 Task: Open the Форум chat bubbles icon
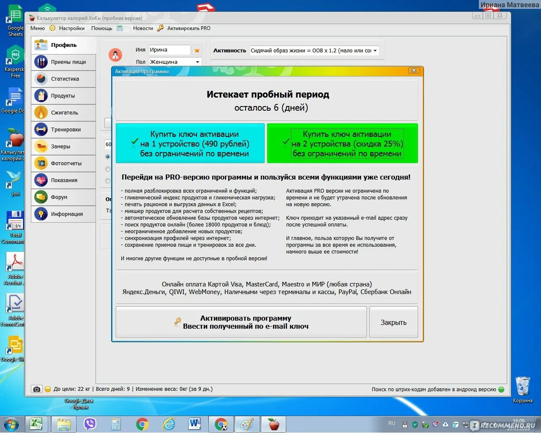(x=41, y=197)
